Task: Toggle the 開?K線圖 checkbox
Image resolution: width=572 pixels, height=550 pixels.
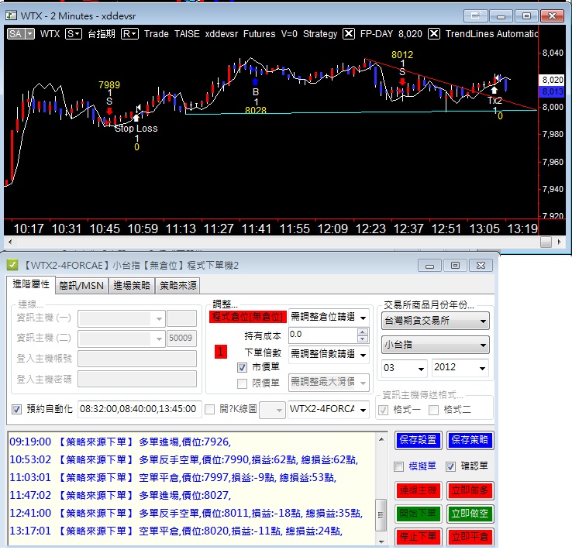Action: click(210, 409)
